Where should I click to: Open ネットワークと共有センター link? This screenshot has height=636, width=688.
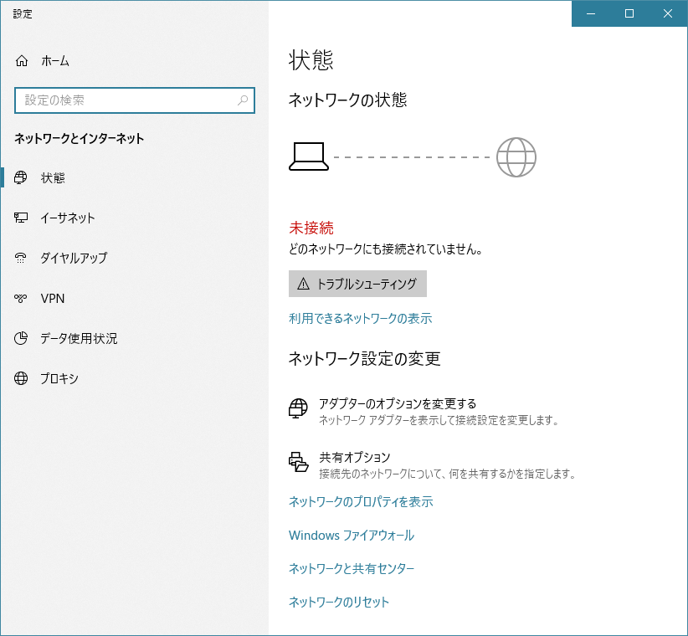pos(352,568)
